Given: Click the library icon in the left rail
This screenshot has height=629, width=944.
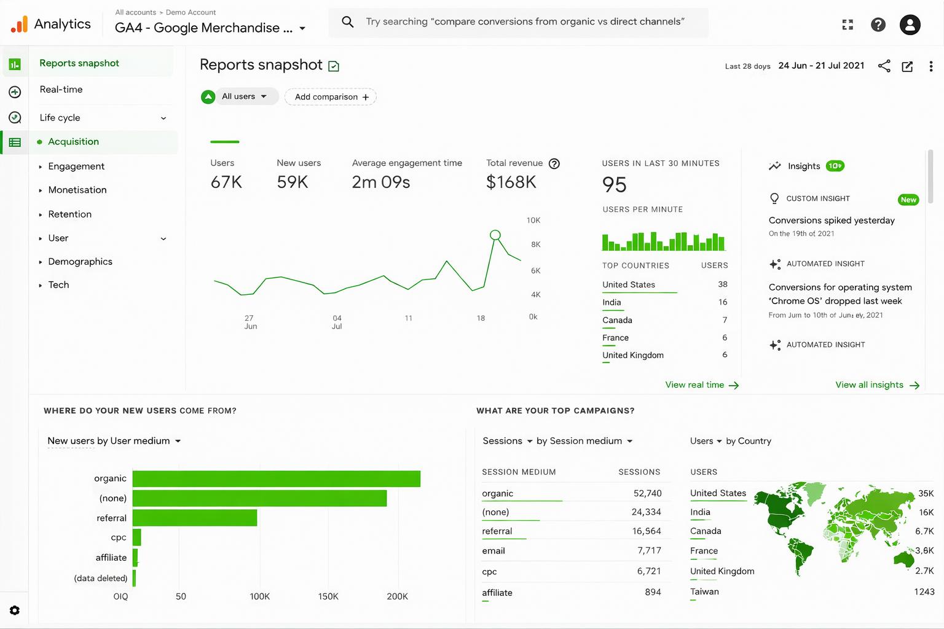Looking at the screenshot, I should (x=14, y=142).
